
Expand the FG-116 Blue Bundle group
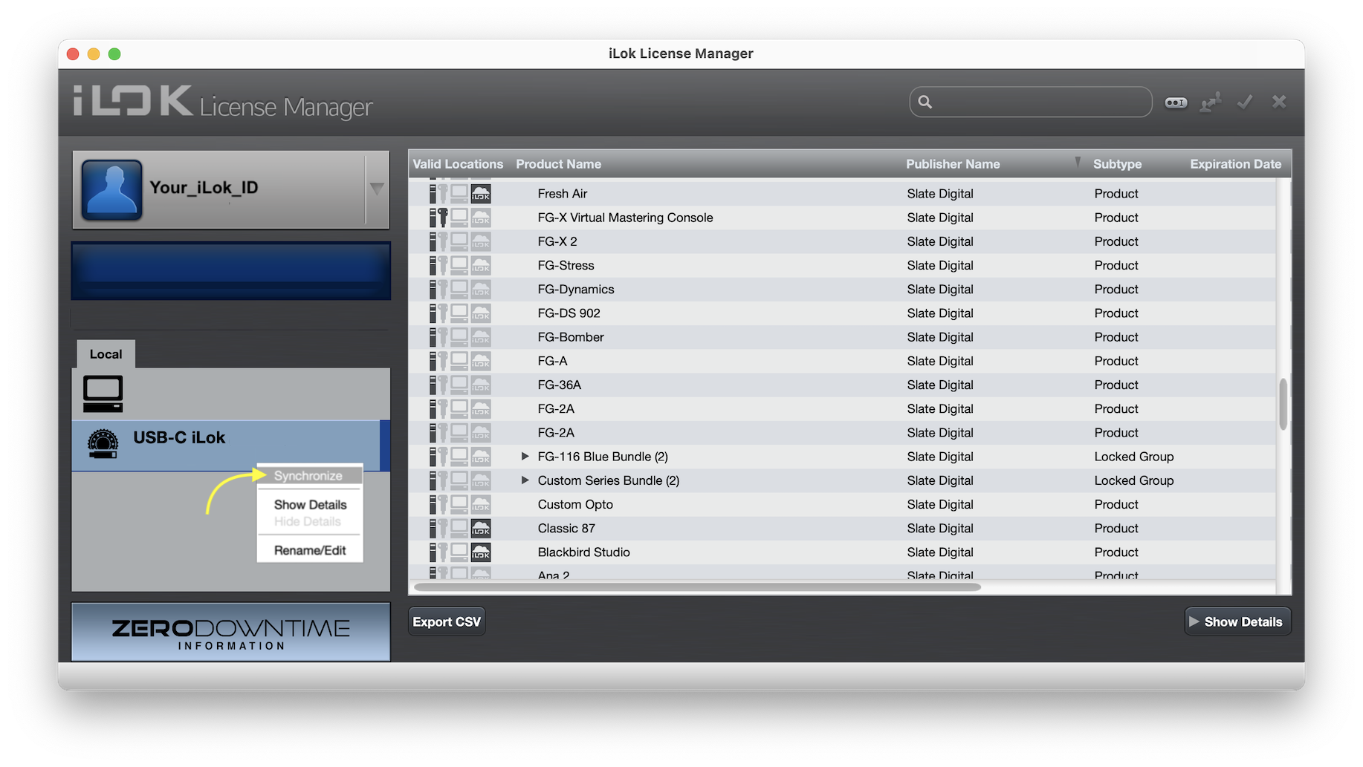(x=525, y=457)
